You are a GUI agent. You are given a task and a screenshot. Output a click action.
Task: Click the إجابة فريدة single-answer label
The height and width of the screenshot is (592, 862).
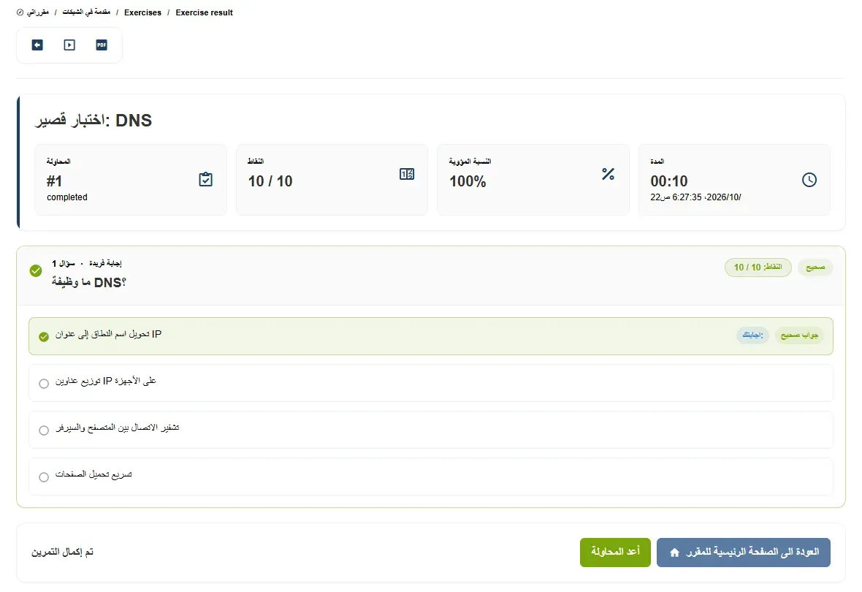[x=105, y=264]
